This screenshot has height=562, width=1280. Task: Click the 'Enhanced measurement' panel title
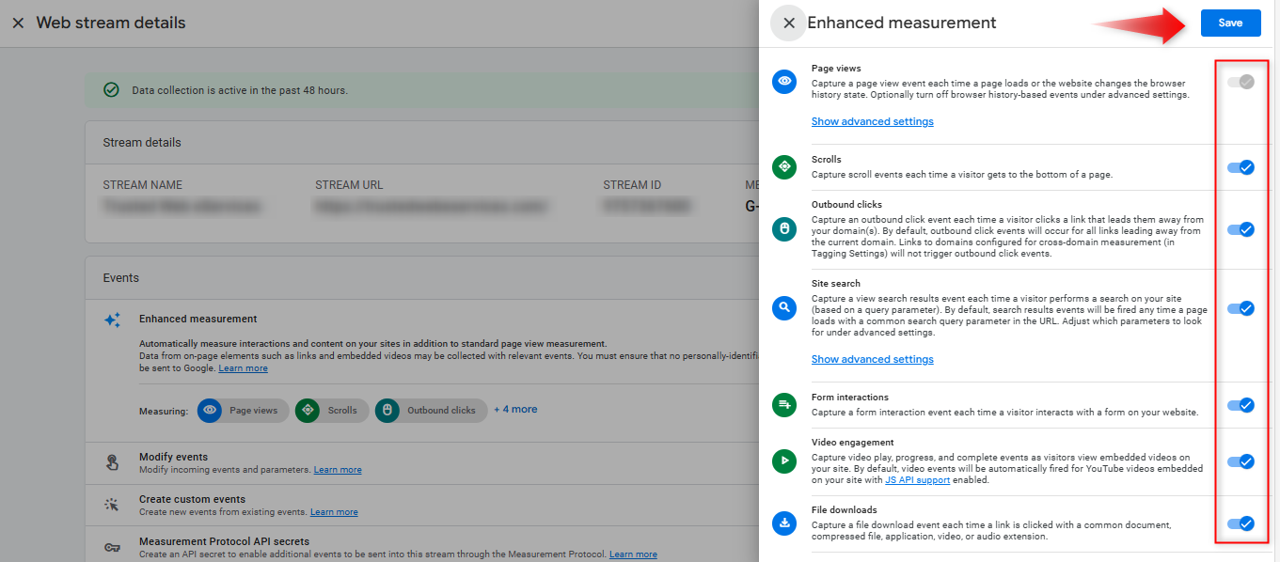(902, 23)
